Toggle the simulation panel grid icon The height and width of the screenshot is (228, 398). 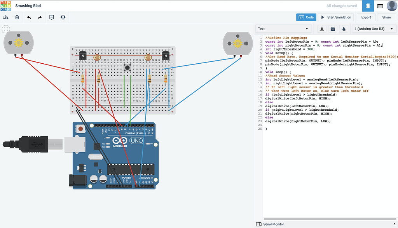[x=380, y=5]
